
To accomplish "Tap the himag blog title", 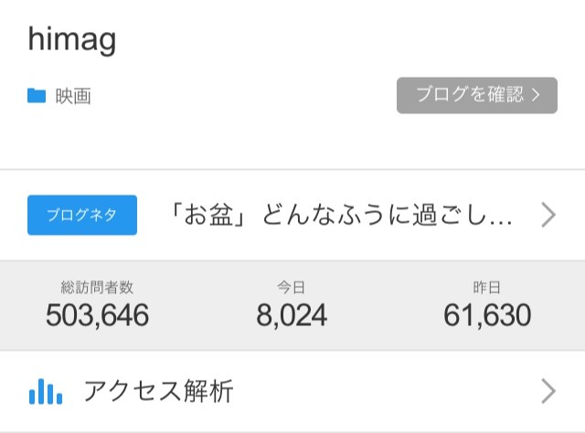I will pyautogui.click(x=72, y=40).
